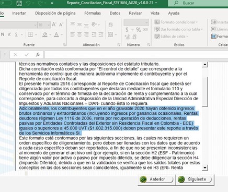Screen dimensions: 228x192
Task: Click the Siguiente button
Action: point(195,179)
